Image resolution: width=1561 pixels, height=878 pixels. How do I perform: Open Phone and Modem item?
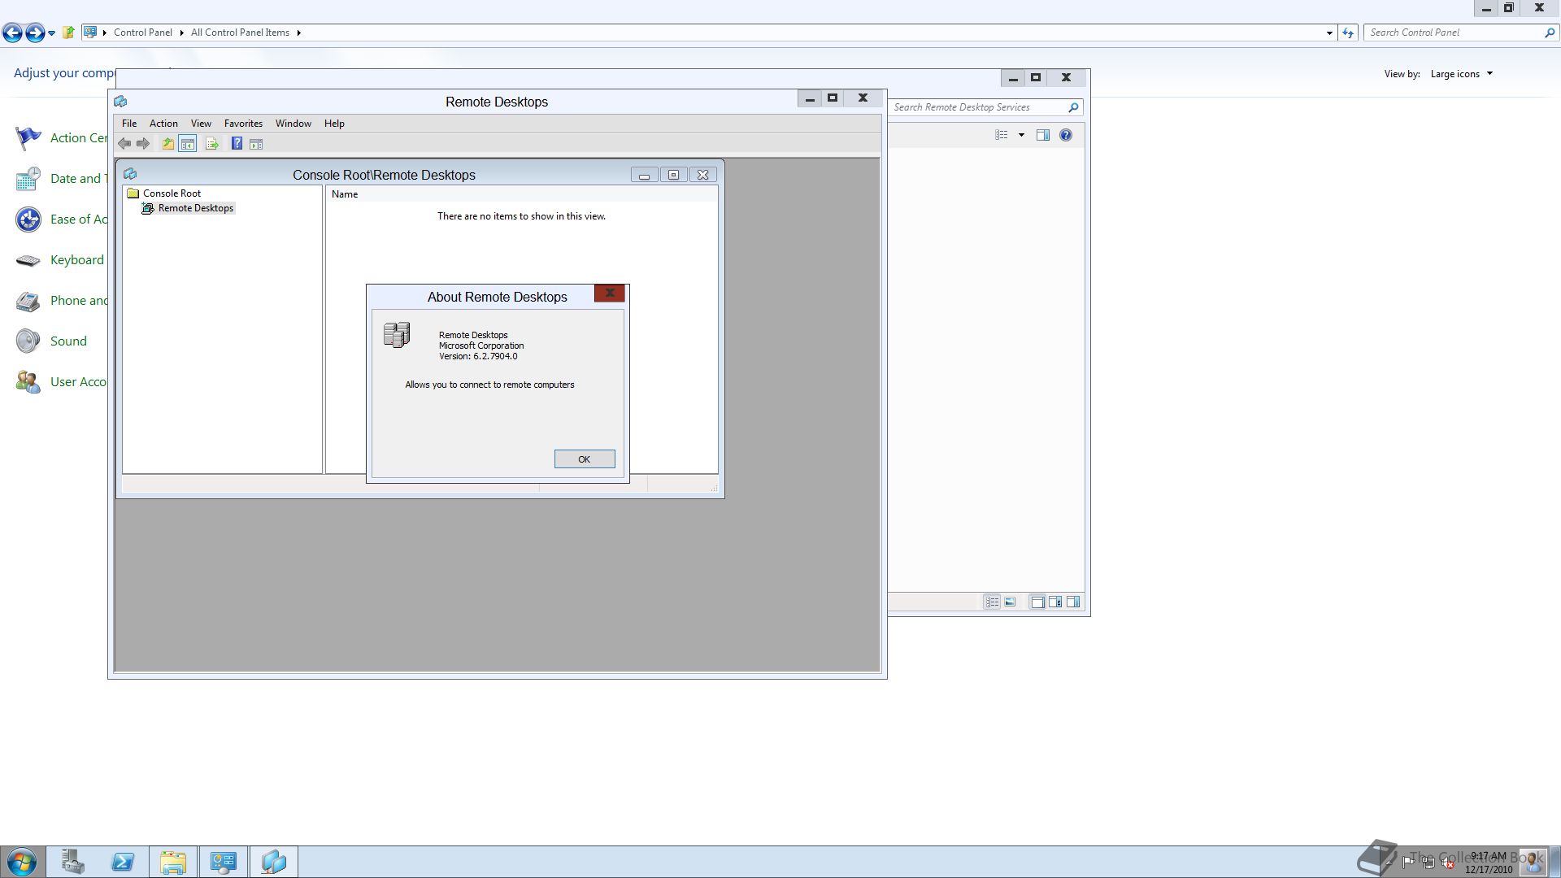click(x=62, y=301)
